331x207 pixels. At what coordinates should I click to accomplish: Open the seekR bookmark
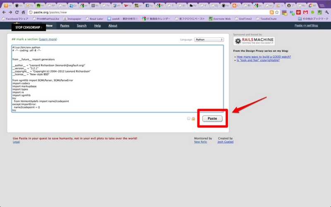(122, 19)
